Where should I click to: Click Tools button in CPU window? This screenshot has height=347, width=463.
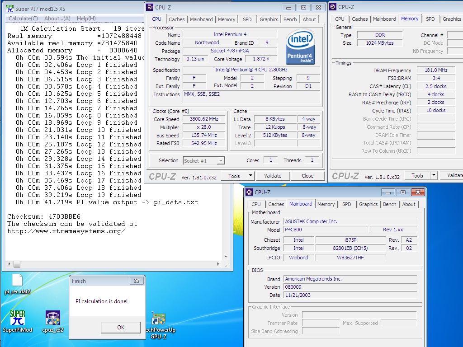point(234,176)
